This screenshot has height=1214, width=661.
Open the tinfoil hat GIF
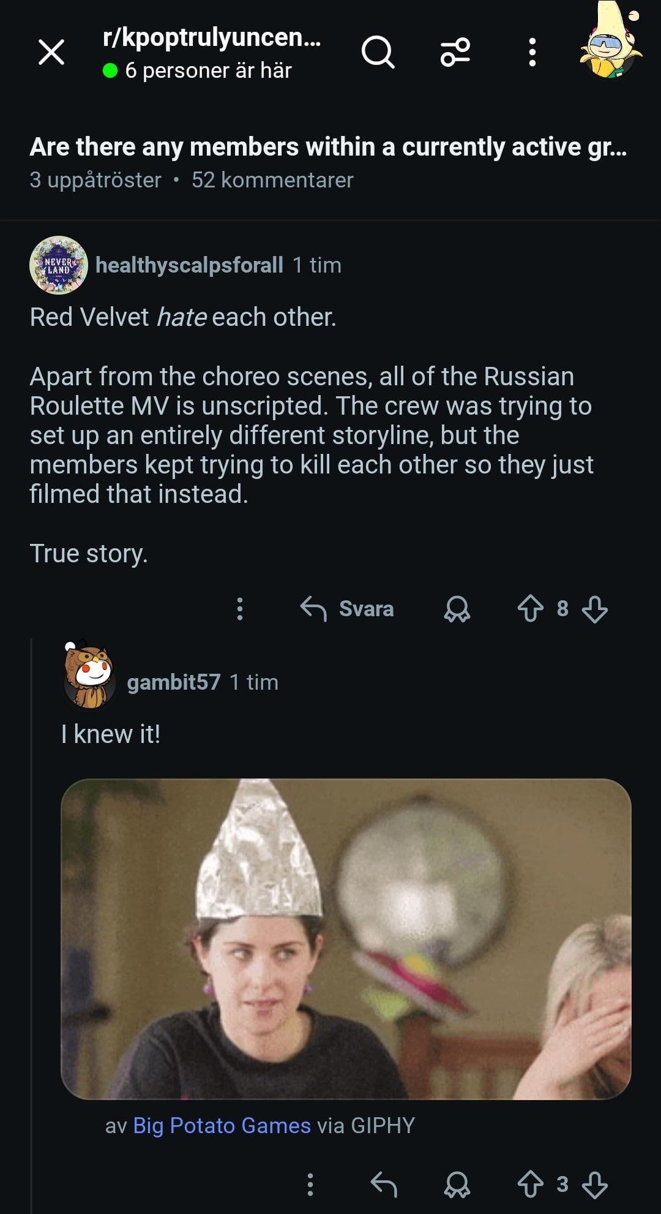pos(346,938)
